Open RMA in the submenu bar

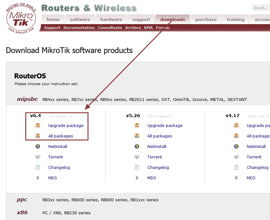(148, 28)
